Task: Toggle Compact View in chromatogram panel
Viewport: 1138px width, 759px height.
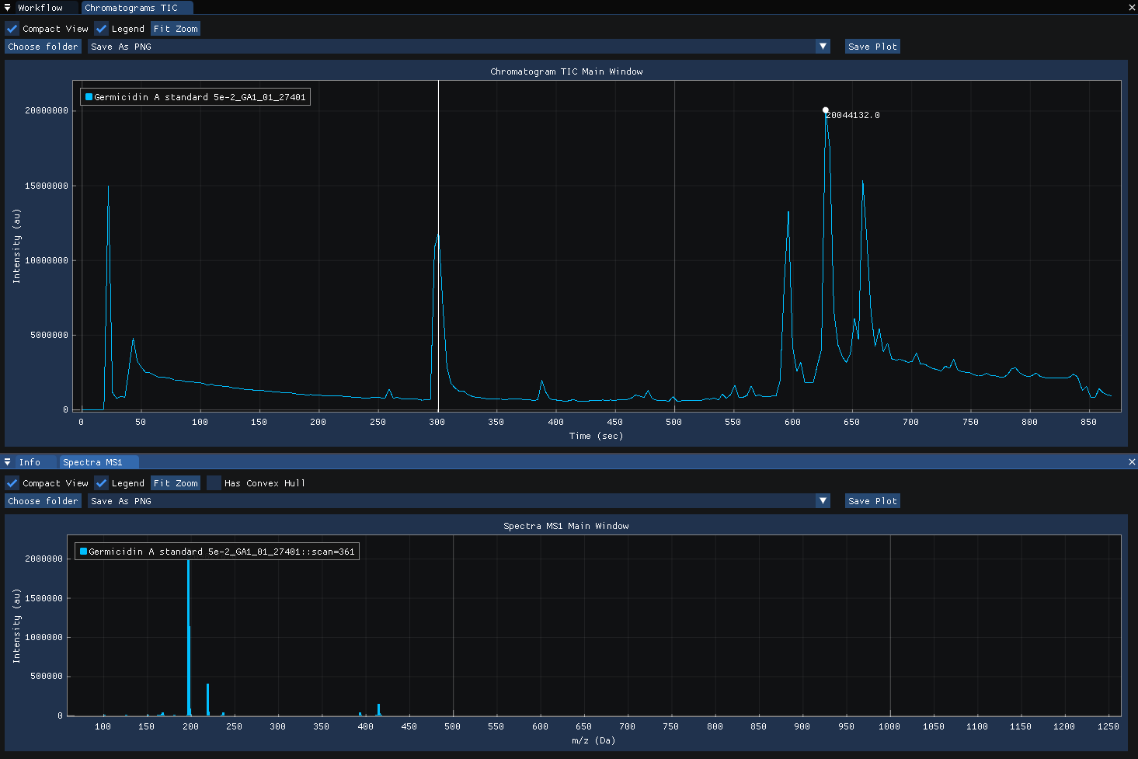Action: coord(12,29)
